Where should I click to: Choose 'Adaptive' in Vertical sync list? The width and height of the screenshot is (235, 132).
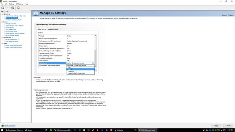[80, 71]
